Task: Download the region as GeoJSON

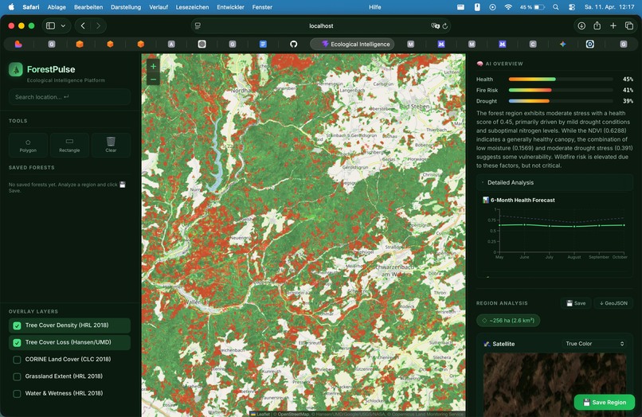Action: pyautogui.click(x=613, y=303)
